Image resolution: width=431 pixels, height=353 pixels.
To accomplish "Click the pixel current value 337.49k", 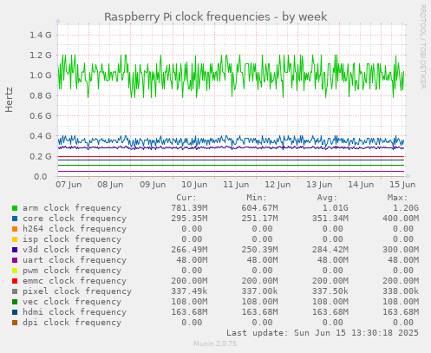I will [x=189, y=291].
